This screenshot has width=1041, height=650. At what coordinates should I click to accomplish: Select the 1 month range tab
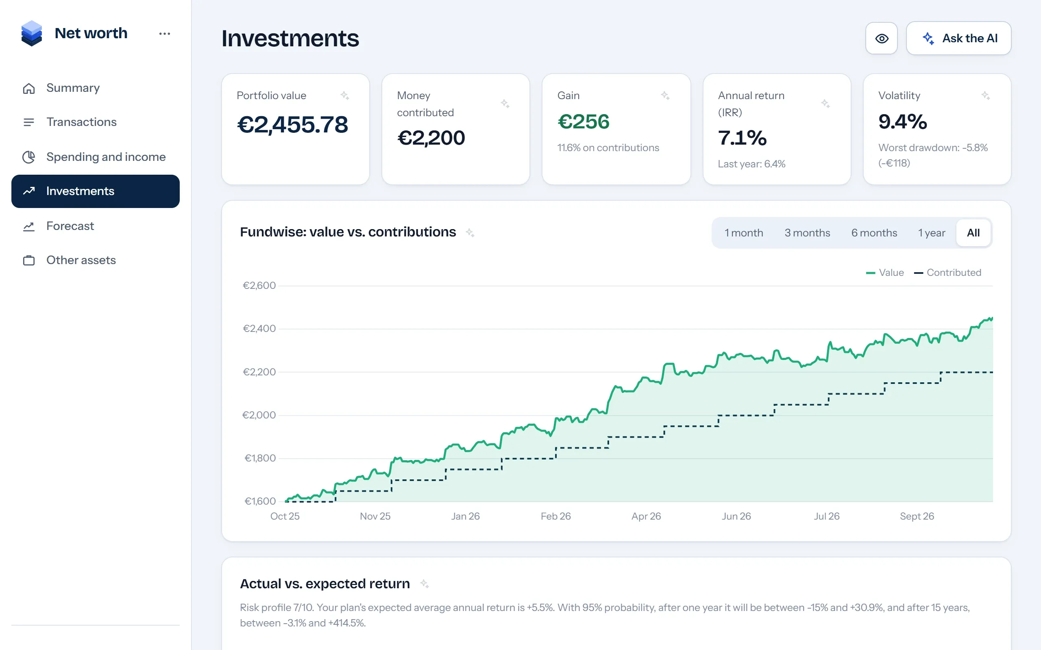(x=744, y=232)
